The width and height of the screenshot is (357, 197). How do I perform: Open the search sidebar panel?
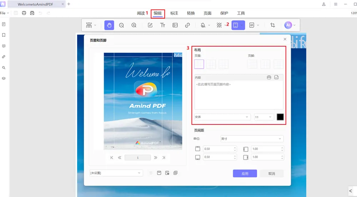4,68
